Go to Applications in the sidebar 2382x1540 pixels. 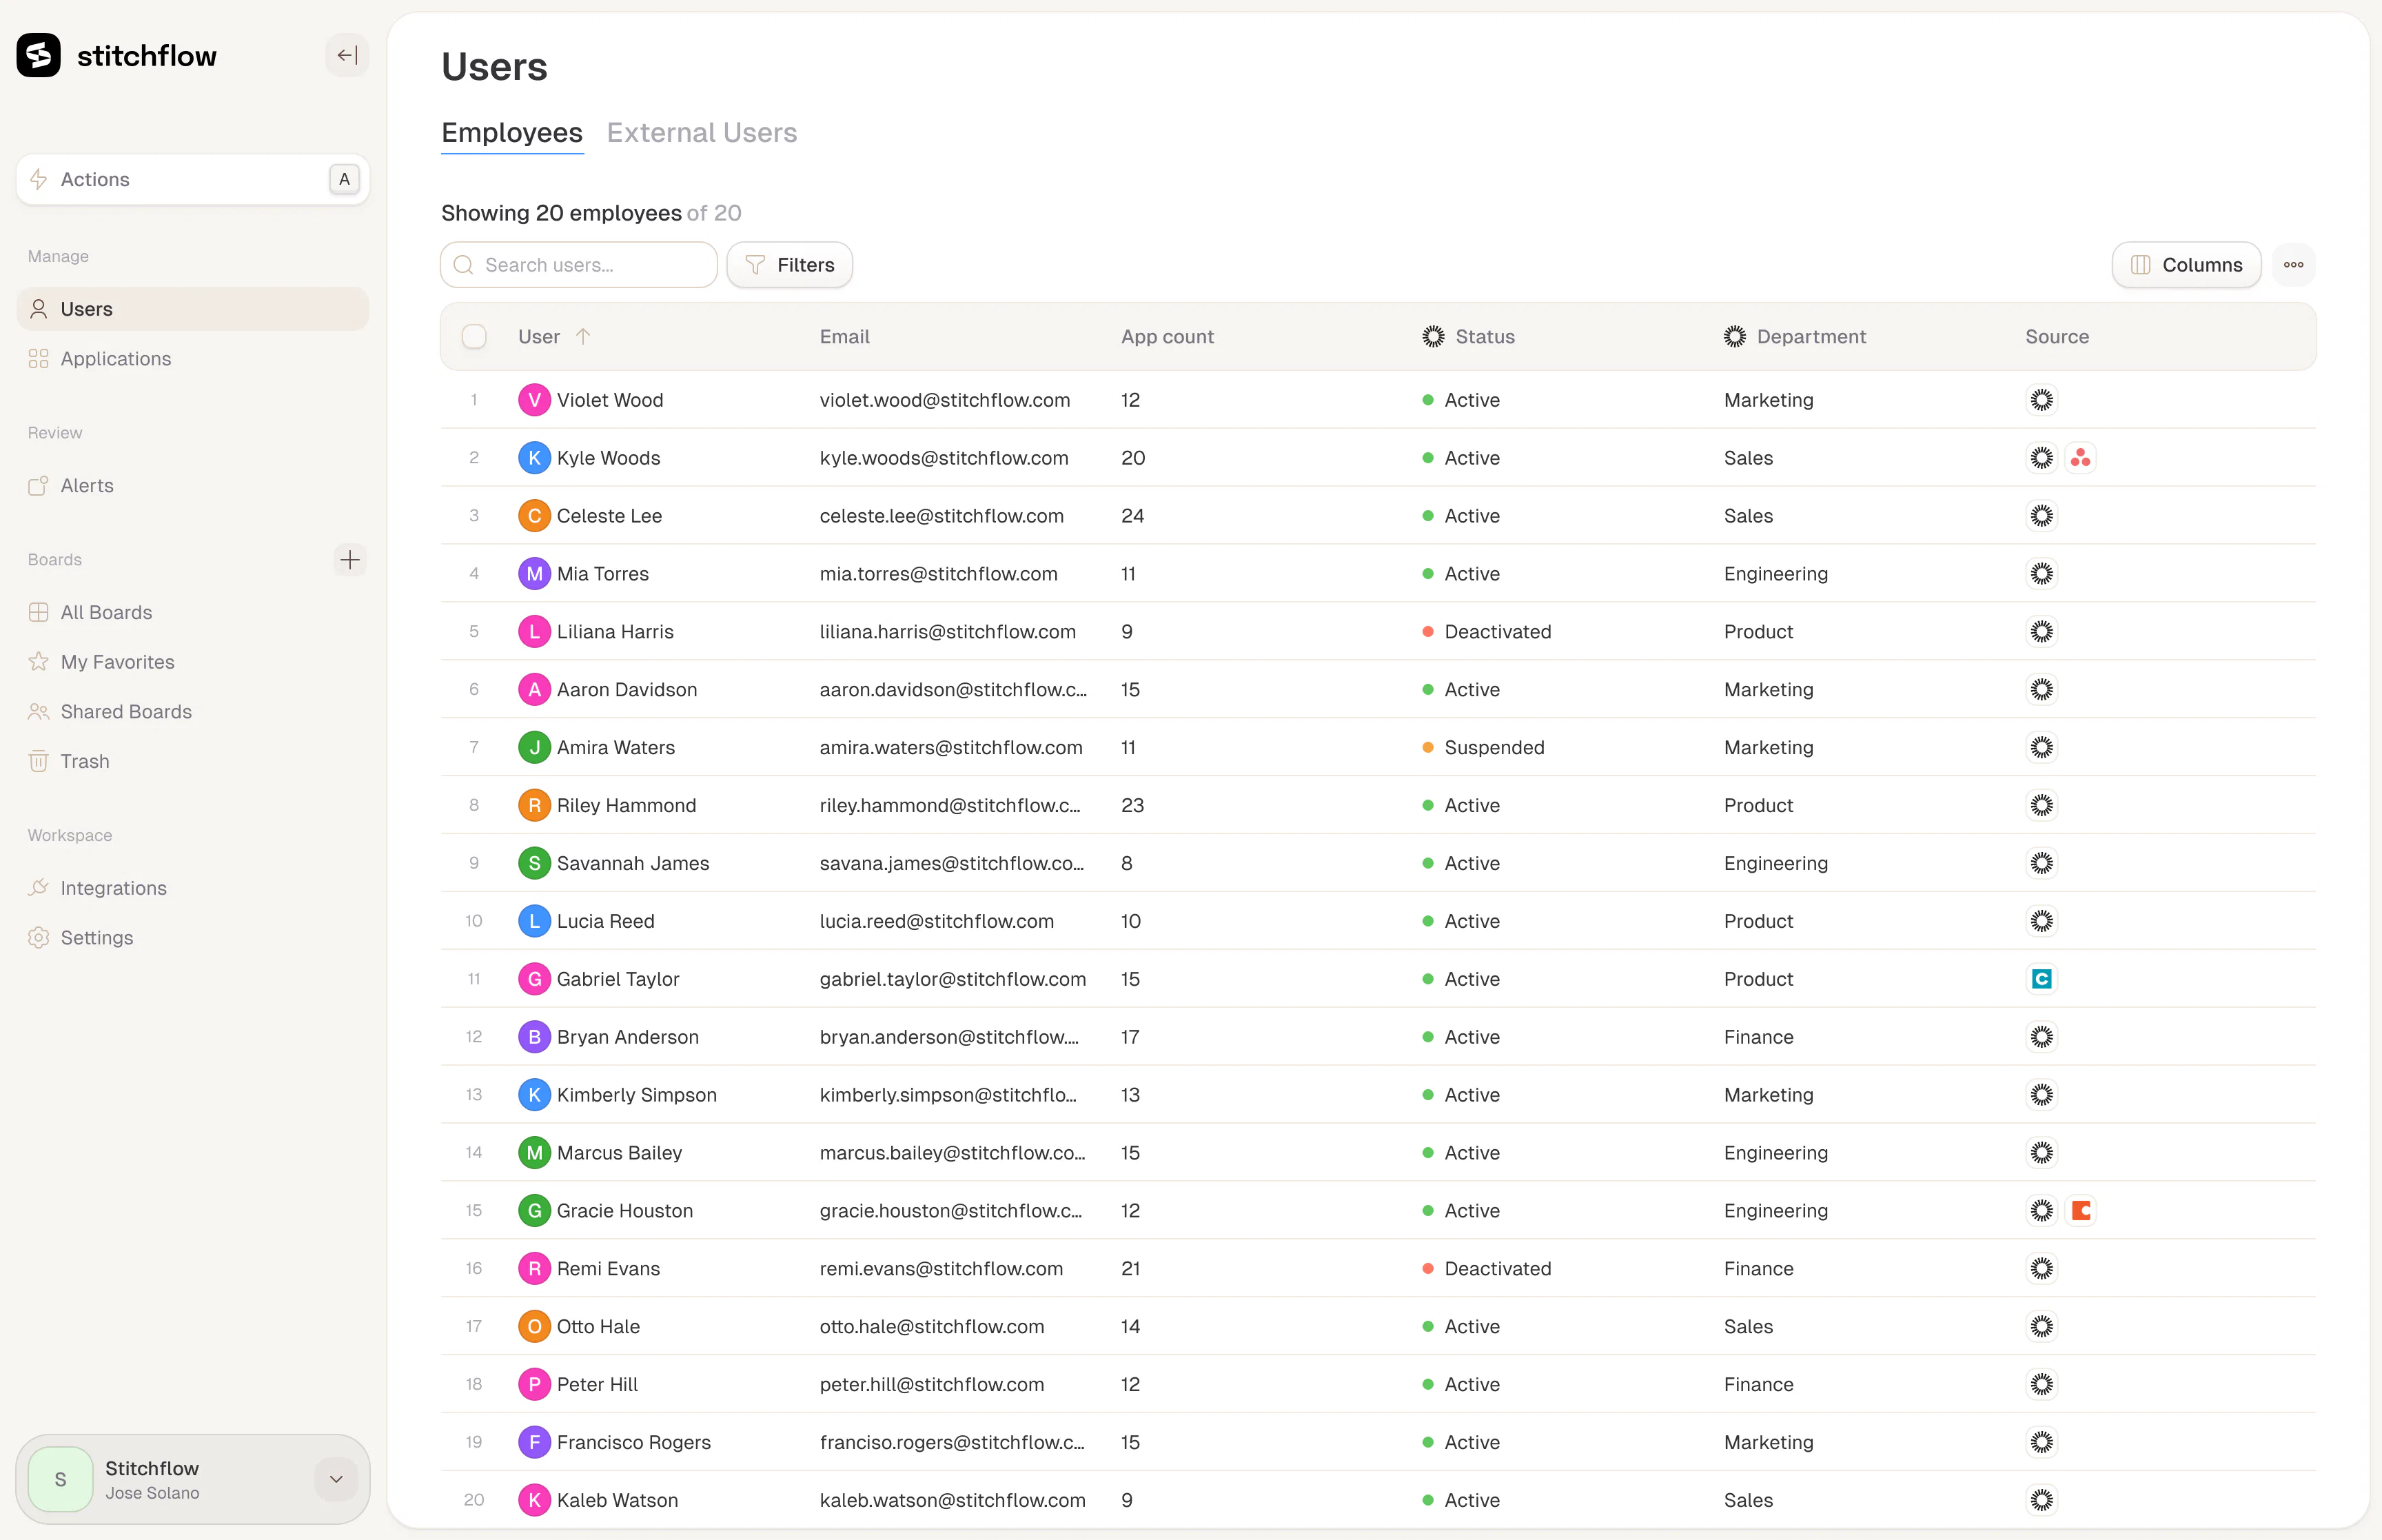pos(193,359)
